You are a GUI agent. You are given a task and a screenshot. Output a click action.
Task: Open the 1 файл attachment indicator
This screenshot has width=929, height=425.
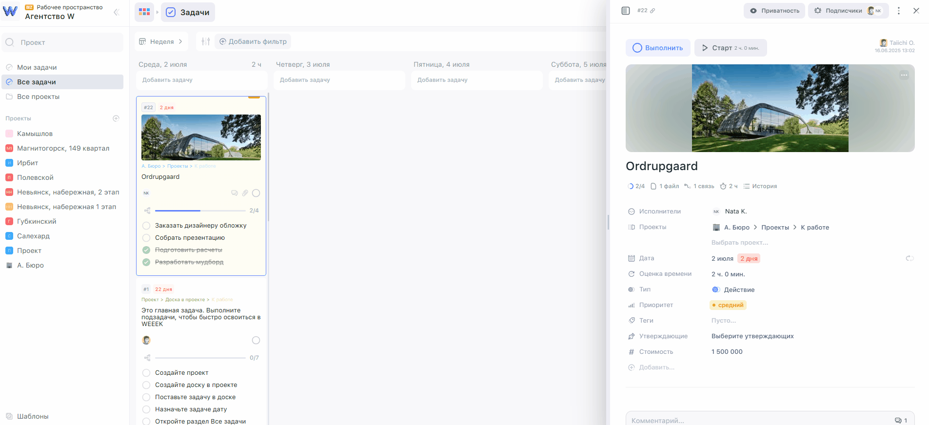click(665, 186)
